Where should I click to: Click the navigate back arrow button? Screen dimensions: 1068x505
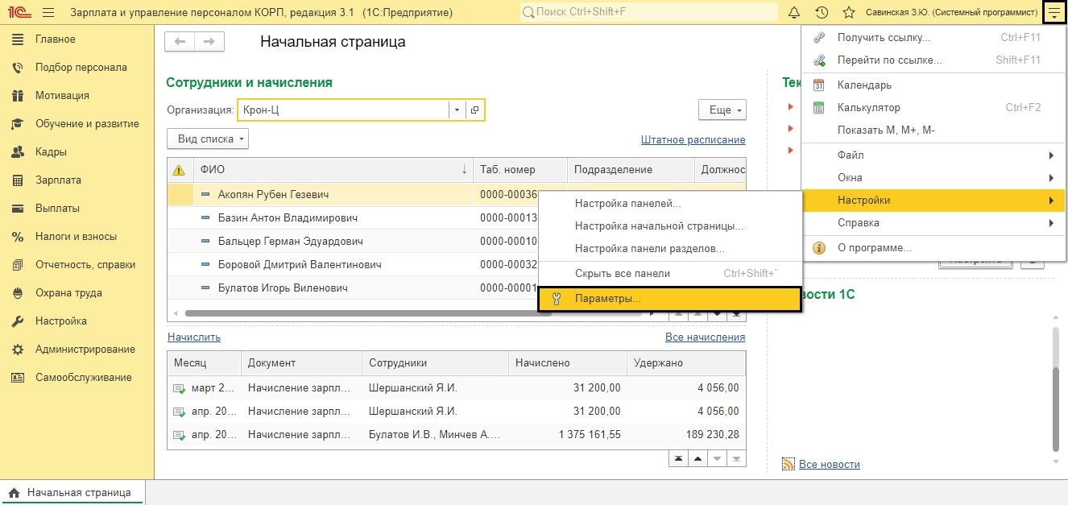point(180,42)
